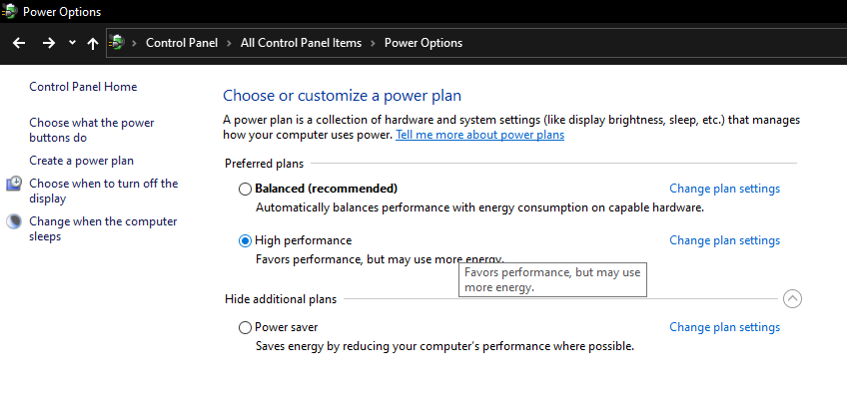Select the Balanced (recommended) power plan

point(246,189)
